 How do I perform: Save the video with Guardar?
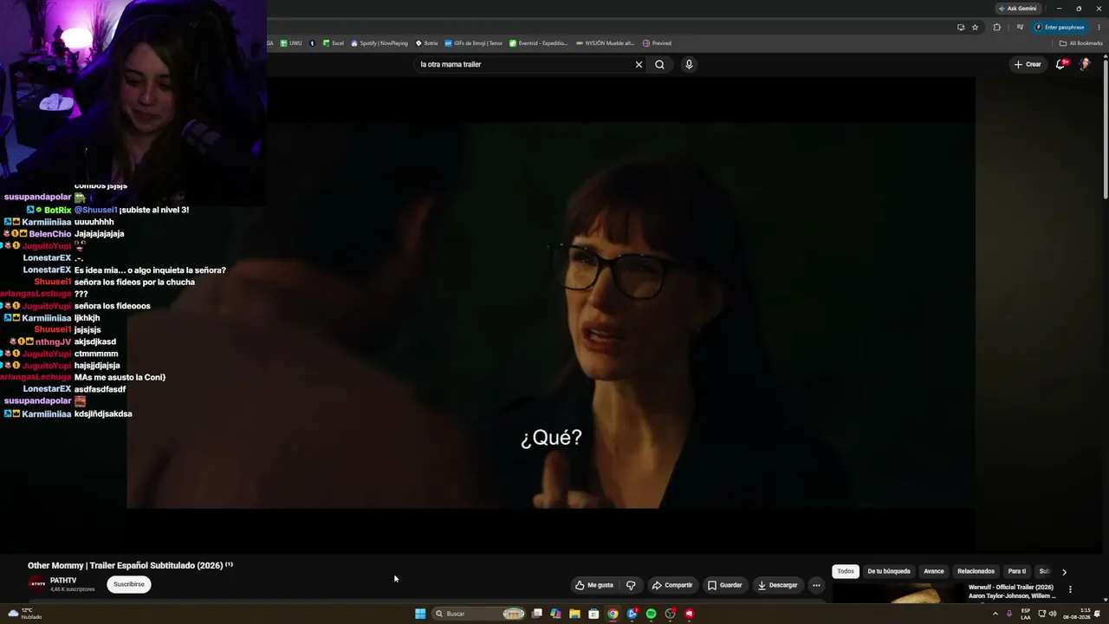click(x=725, y=585)
